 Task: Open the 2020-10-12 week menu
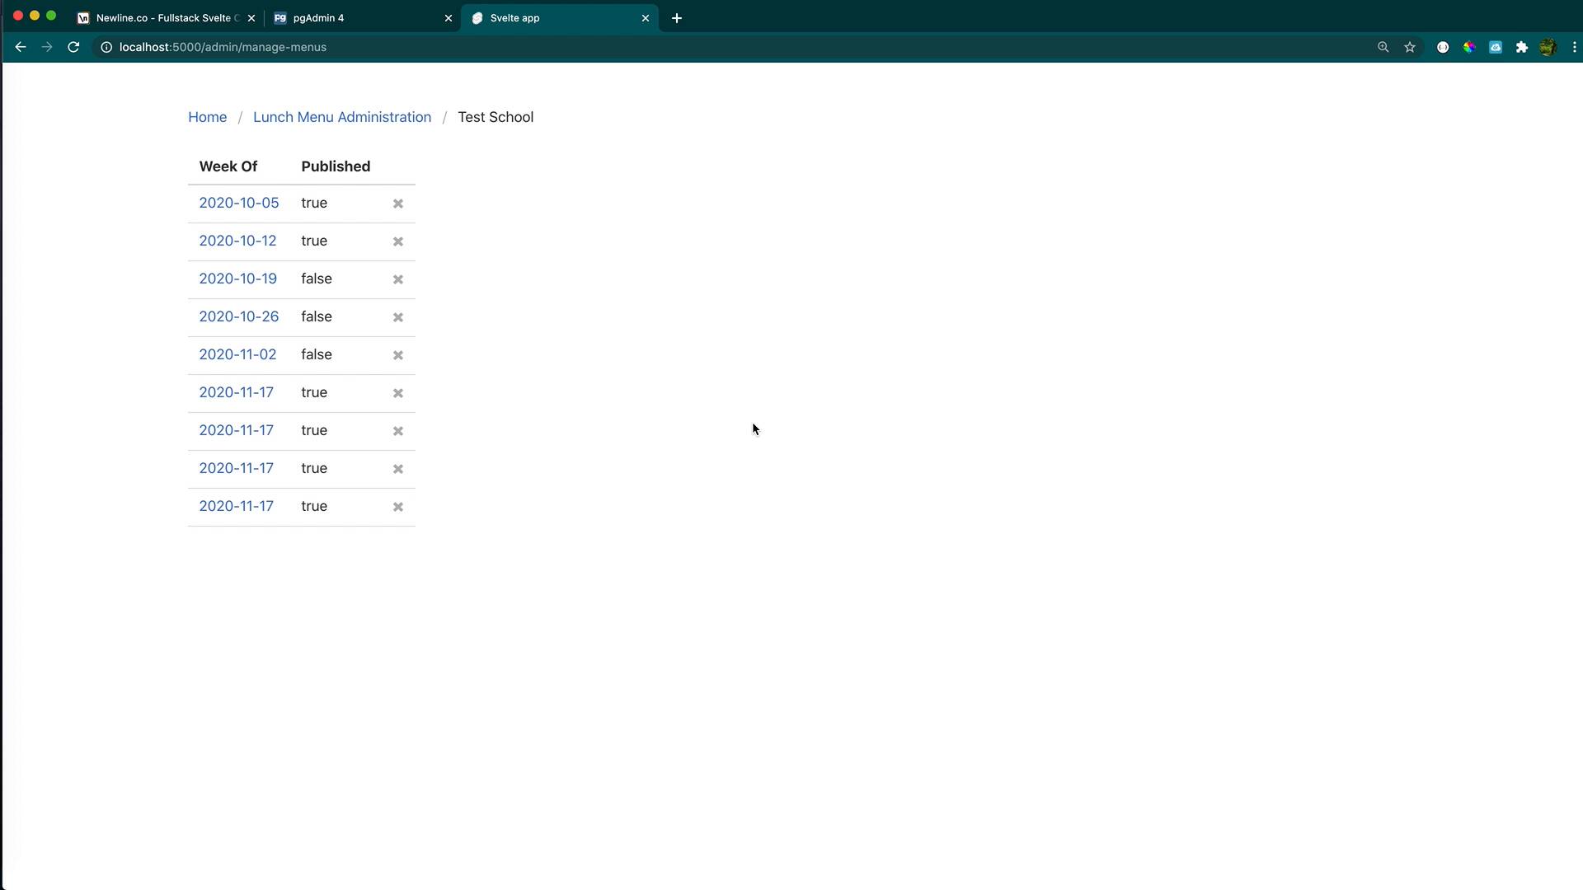tap(237, 241)
